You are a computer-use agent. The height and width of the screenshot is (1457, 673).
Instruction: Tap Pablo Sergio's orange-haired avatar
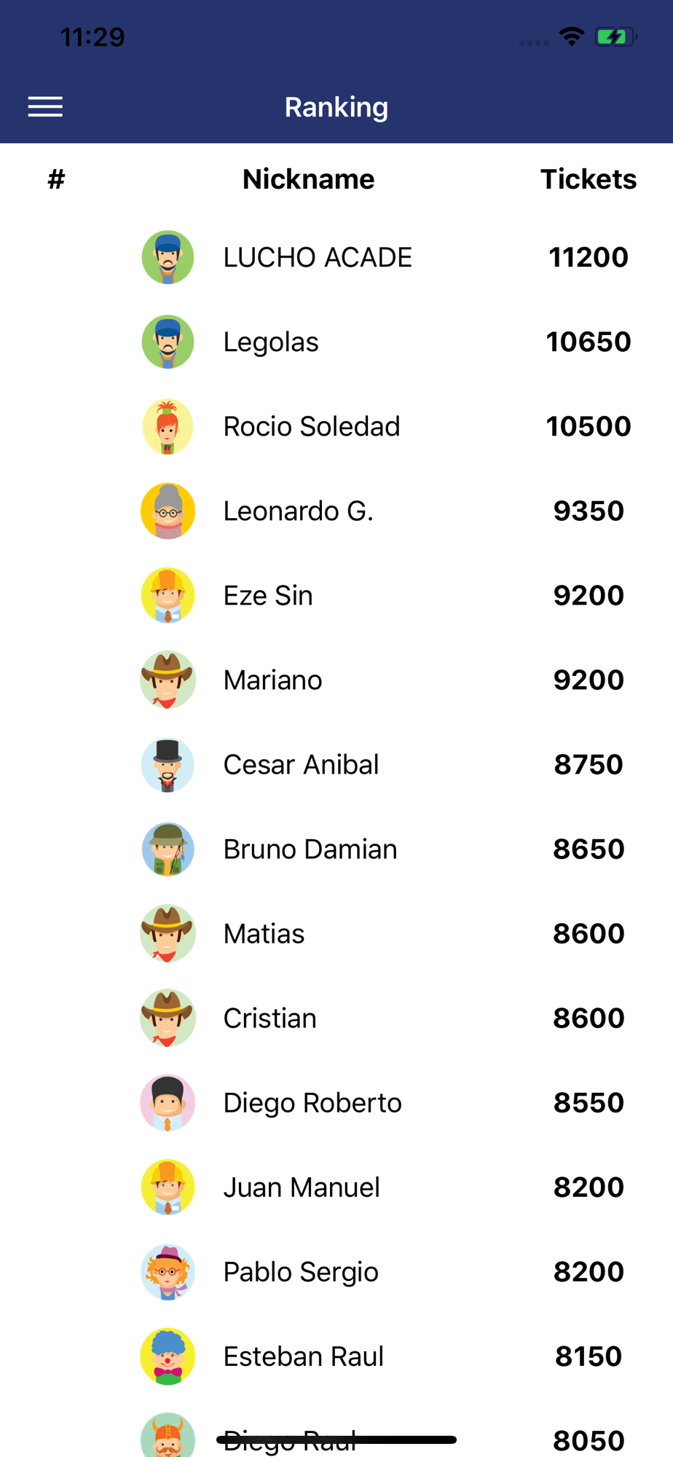pos(168,1271)
